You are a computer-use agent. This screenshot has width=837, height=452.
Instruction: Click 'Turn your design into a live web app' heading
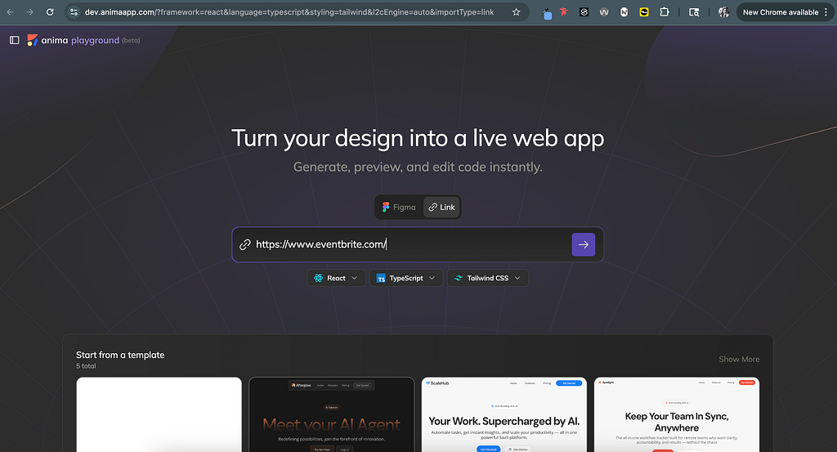[x=418, y=138]
